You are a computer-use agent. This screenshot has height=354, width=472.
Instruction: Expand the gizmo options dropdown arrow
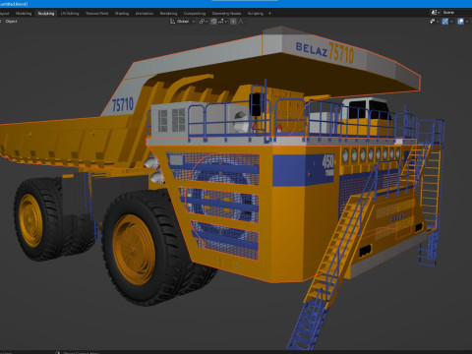[x=451, y=22]
